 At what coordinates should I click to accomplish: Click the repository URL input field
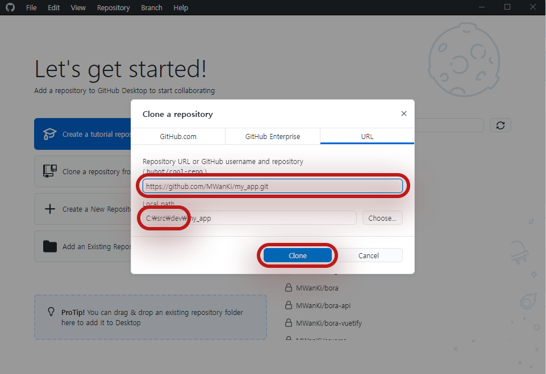[273, 186]
